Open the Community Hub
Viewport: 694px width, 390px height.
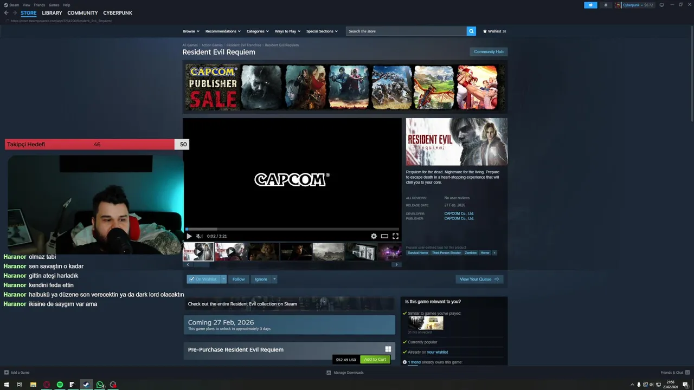489,51
